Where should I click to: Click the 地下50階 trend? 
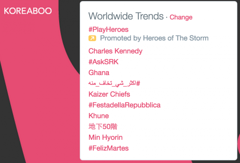pyautogui.click(x=103, y=127)
